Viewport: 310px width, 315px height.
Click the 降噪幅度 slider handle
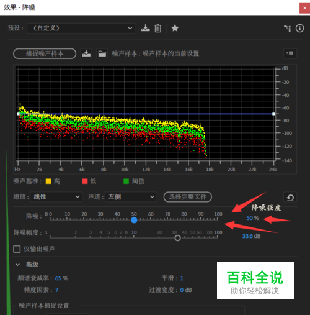coord(177,238)
